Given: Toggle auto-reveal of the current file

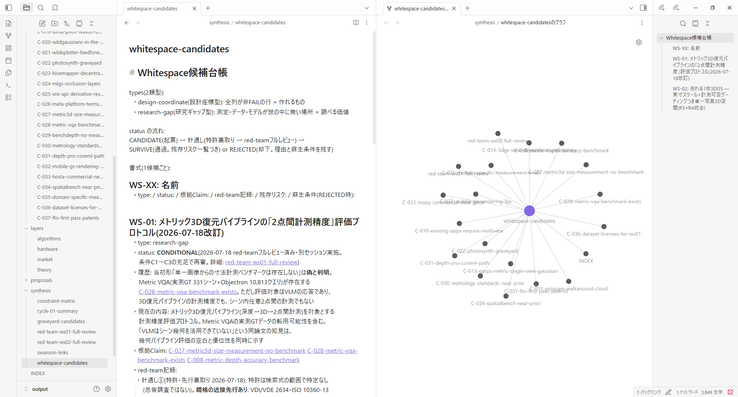Looking at the screenshot, I should (x=79, y=23).
